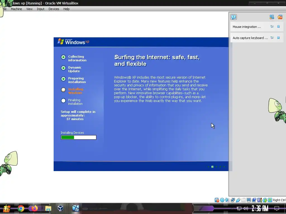The height and width of the screenshot is (214, 286).
Task: Click the notification sort order icon
Action: tap(272, 17)
